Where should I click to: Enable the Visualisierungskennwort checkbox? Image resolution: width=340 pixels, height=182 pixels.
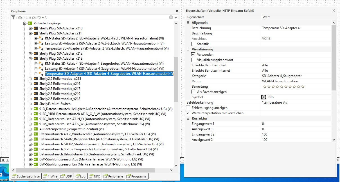(193, 60)
